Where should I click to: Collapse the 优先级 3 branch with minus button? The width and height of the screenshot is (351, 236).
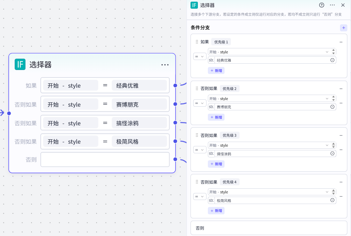341,135
